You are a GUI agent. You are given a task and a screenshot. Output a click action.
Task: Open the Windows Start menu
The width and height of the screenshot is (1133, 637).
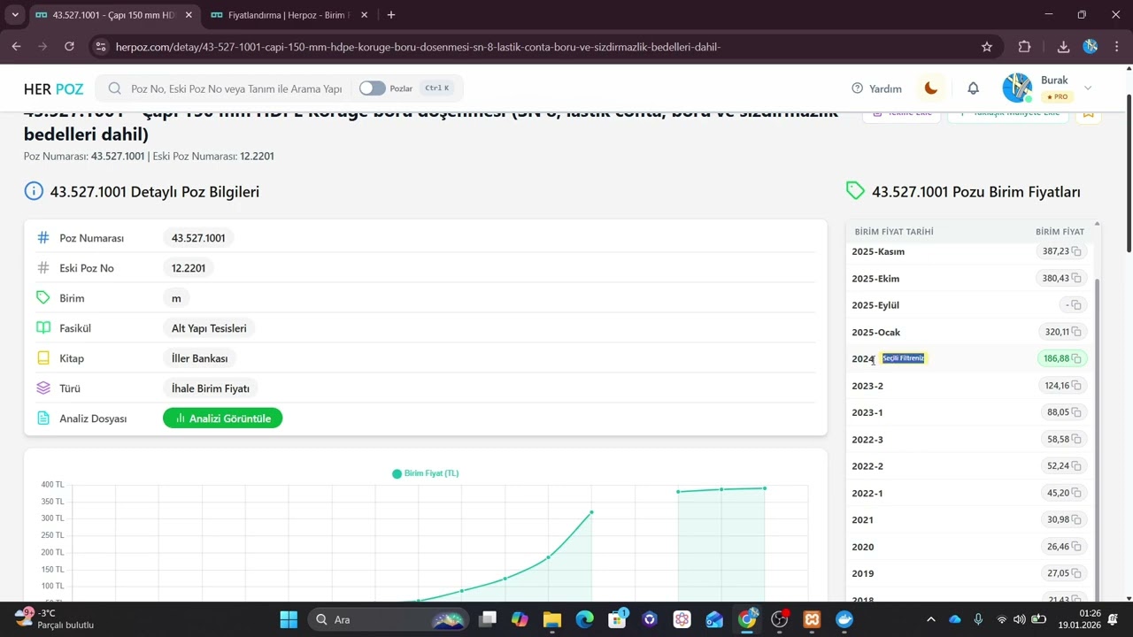tap(289, 619)
